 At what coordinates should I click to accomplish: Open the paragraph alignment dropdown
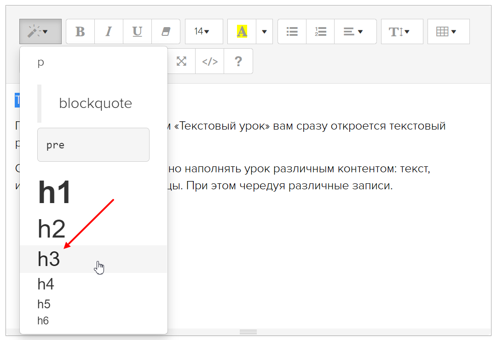[x=355, y=32]
